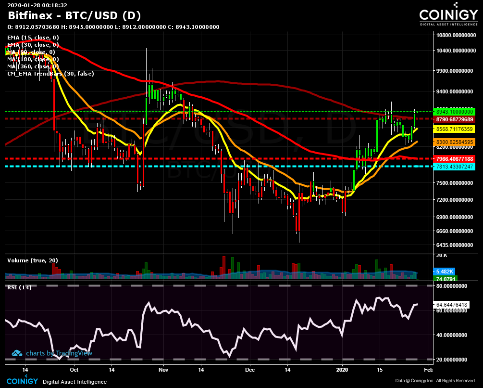
Task: Click the RSI 40.00000000 axis label
Action: click(452, 335)
